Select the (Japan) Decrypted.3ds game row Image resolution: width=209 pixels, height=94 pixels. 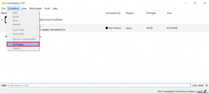coord(104,28)
